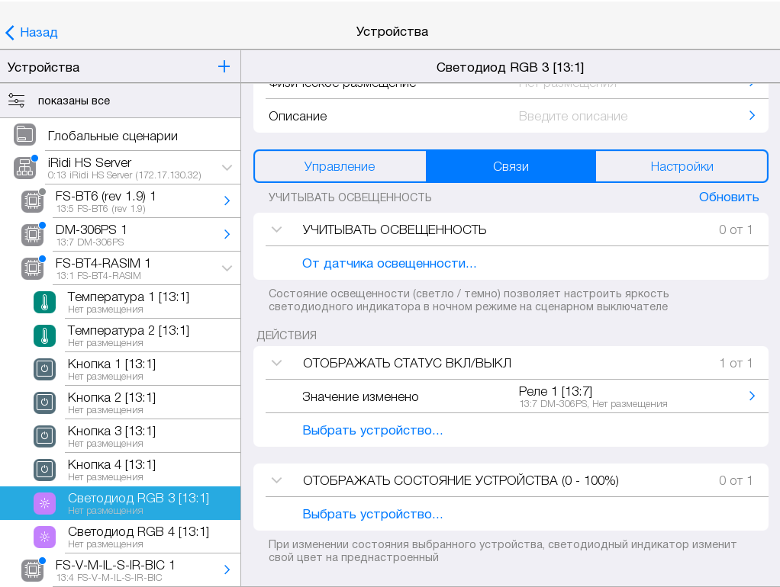The height and width of the screenshot is (587, 780).
Task: Collapse the iRidi HS Server tree
Action: coord(227,168)
